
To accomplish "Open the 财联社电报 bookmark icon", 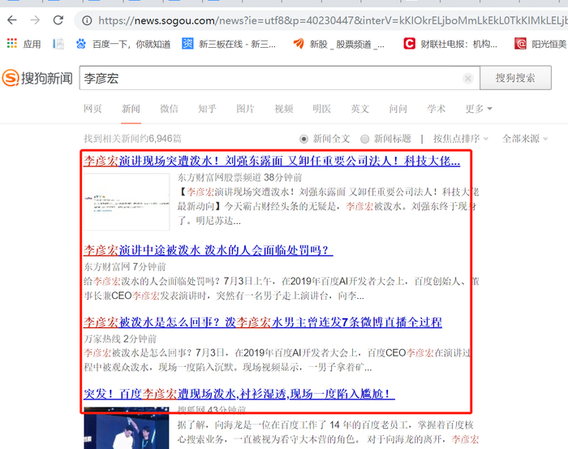I will [x=409, y=44].
